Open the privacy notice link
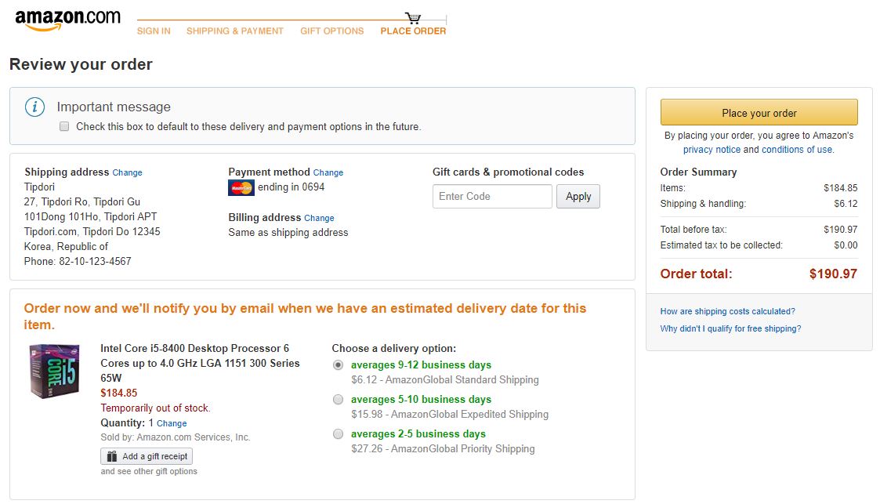The width and height of the screenshot is (880, 504). pyautogui.click(x=712, y=150)
